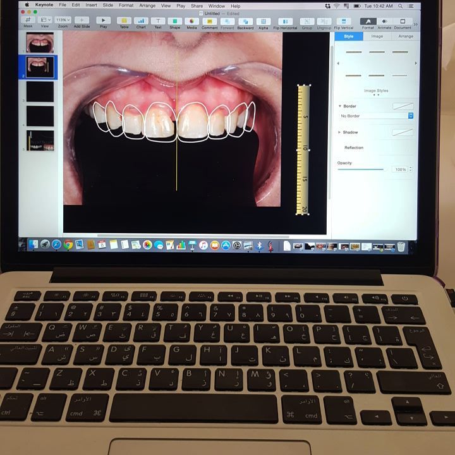The image size is (455, 455).
Task: Open Google Chrome from the Dock
Action: click(68, 245)
